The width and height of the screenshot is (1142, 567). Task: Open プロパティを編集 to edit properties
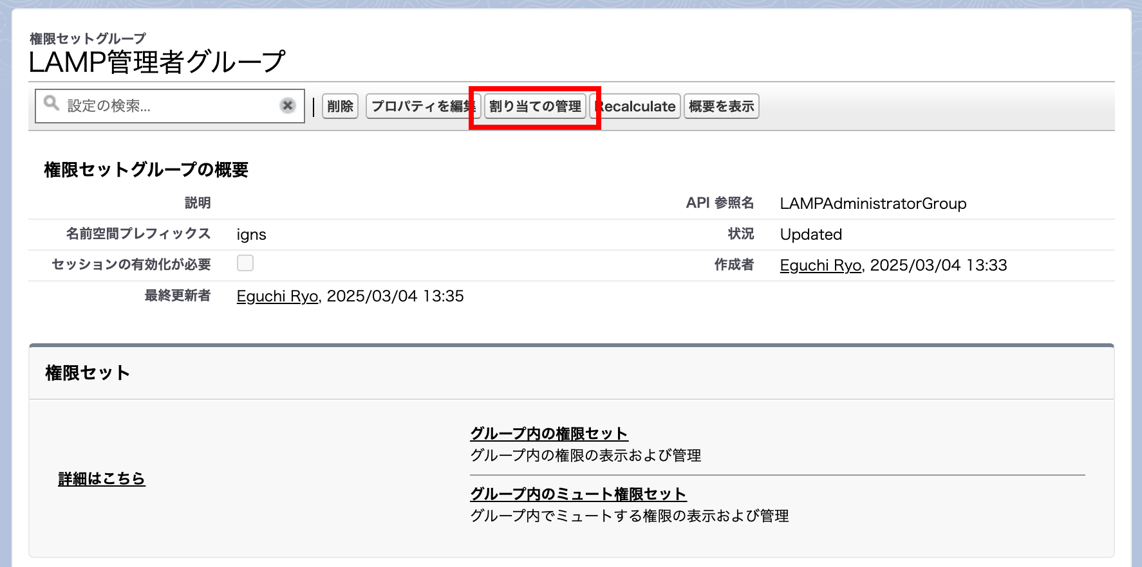[422, 107]
